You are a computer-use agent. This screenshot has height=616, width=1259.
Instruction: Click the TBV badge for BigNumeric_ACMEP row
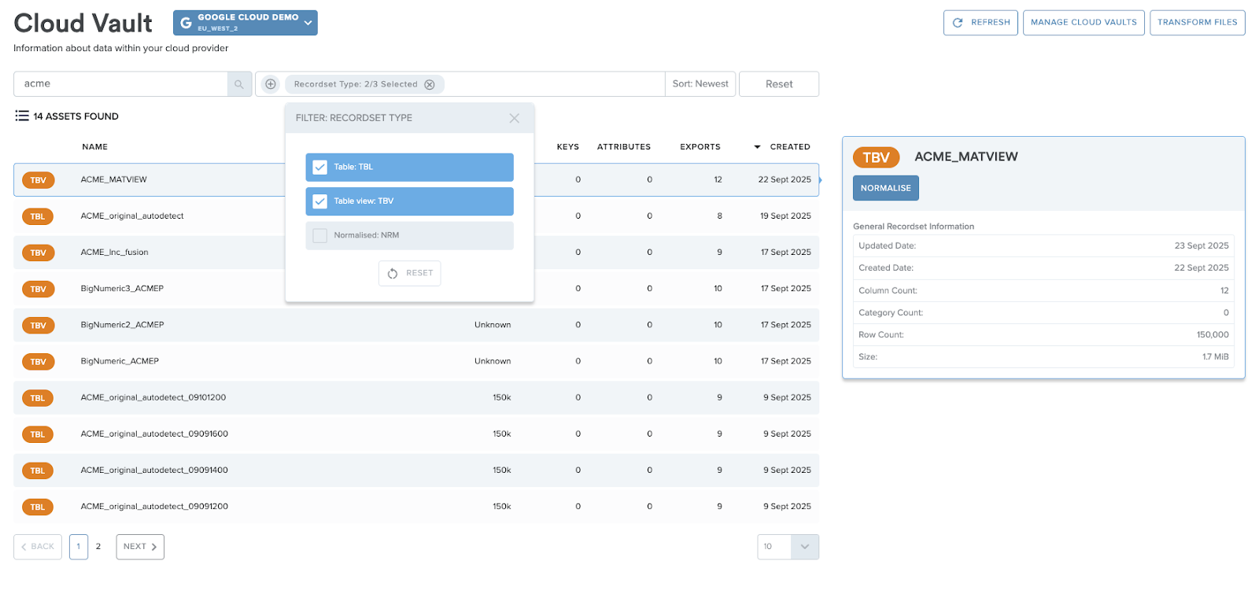[x=38, y=362]
